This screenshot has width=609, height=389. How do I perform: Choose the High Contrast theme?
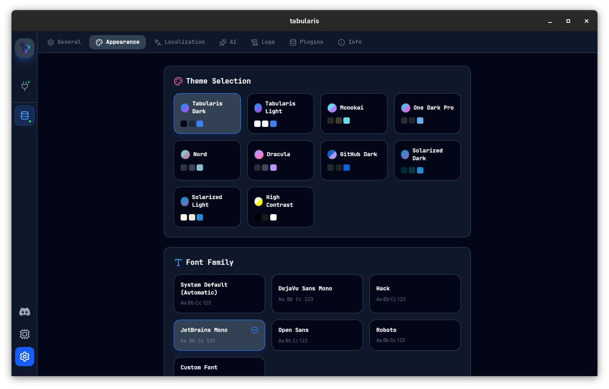pos(280,207)
